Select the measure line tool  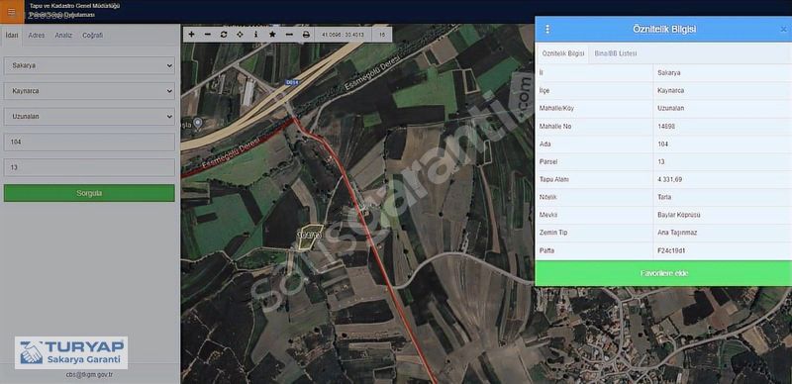tap(289, 35)
